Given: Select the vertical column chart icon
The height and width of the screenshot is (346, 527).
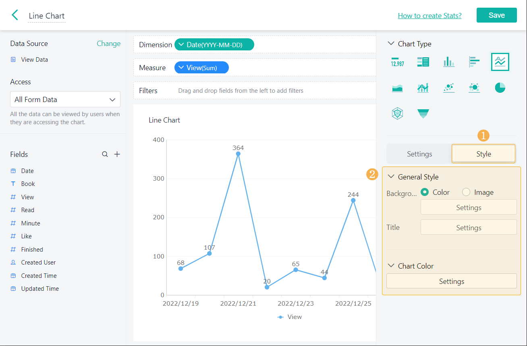Looking at the screenshot, I should (x=449, y=62).
